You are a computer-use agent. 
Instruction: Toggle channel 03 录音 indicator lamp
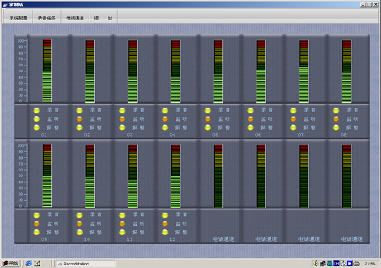pos(122,111)
